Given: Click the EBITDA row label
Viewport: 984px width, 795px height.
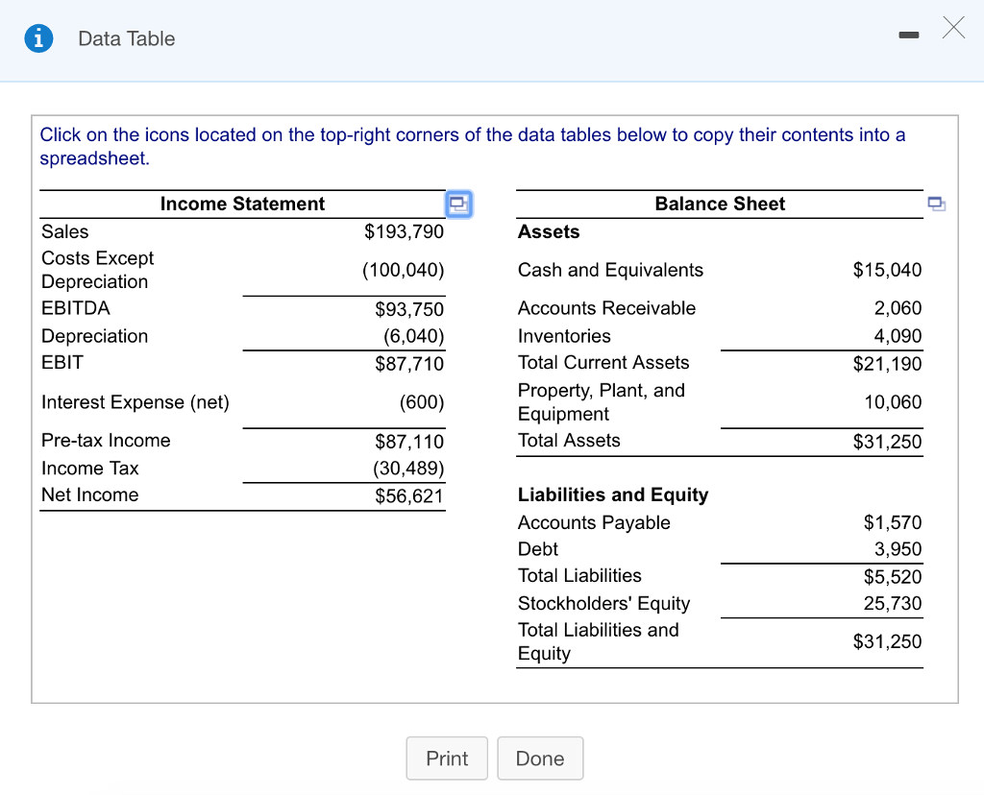Looking at the screenshot, I should pos(76,308).
